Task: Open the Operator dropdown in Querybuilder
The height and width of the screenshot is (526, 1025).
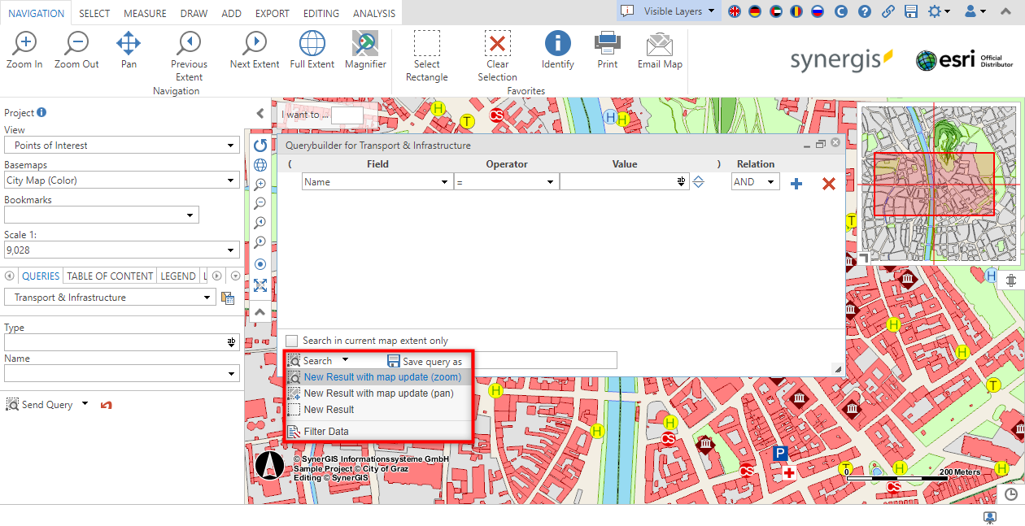Action: pyautogui.click(x=550, y=181)
